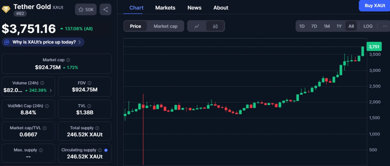Click the Market cap info icon
The image size is (390, 166).
point(68,60)
